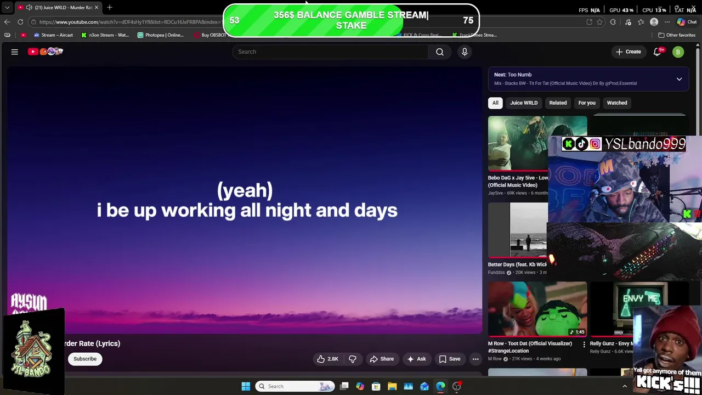This screenshot has width=702, height=395.
Task: Click the YouTube search magnifier button
Action: coord(440,52)
